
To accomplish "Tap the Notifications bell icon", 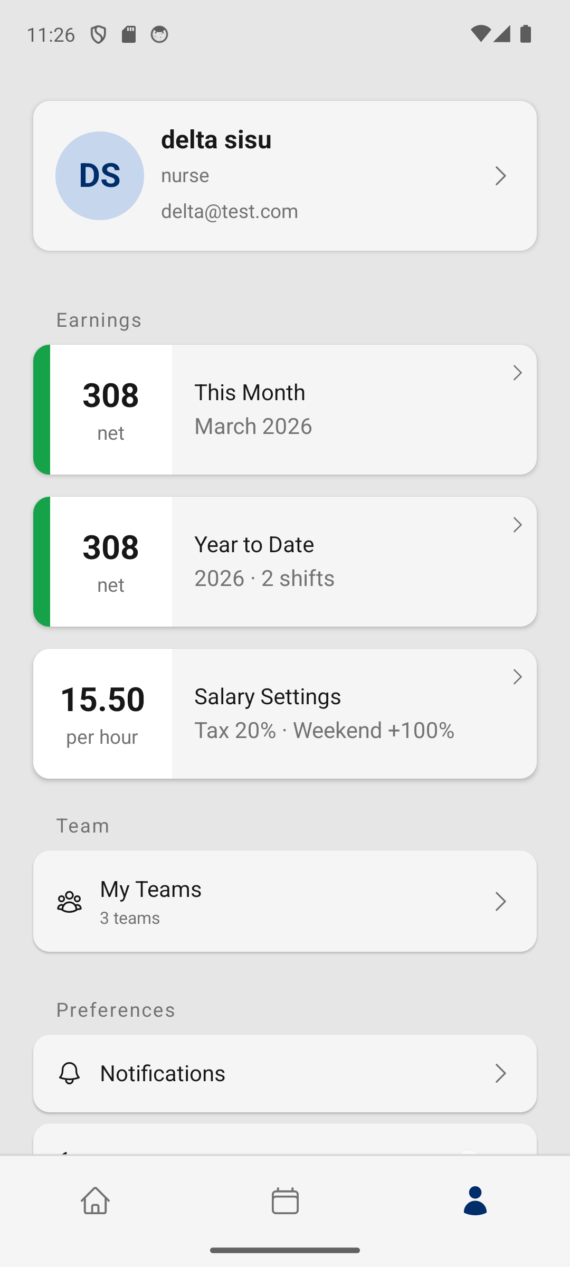I will point(70,1073).
